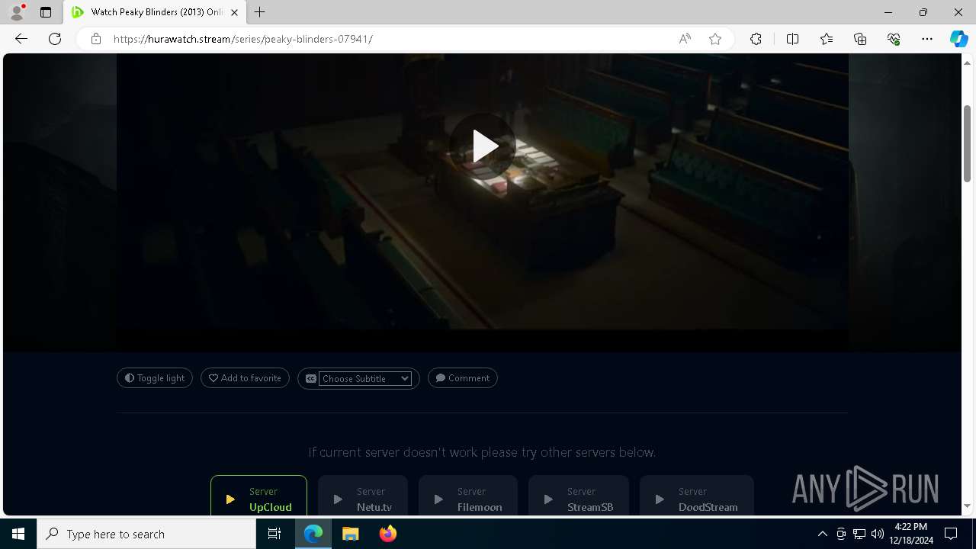Viewport: 976px width, 549px height.
Task: Open network settings tray icon
Action: click(x=859, y=534)
